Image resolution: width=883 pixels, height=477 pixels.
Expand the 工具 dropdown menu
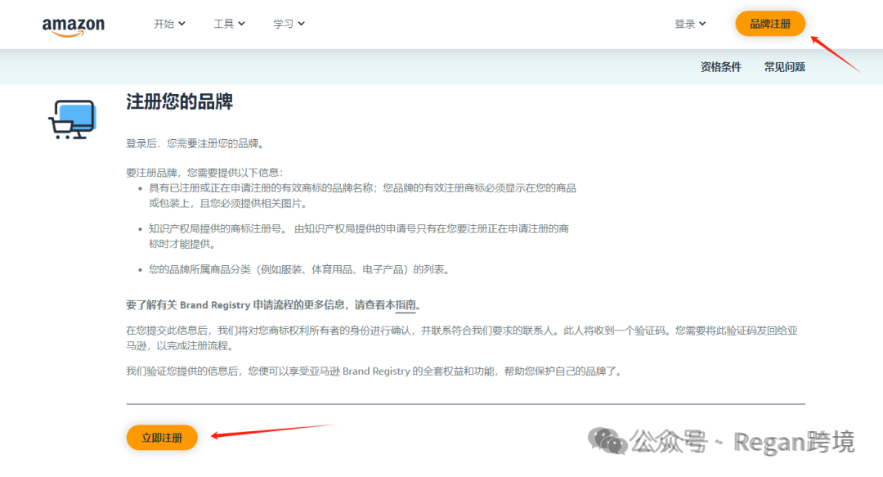pyautogui.click(x=229, y=24)
